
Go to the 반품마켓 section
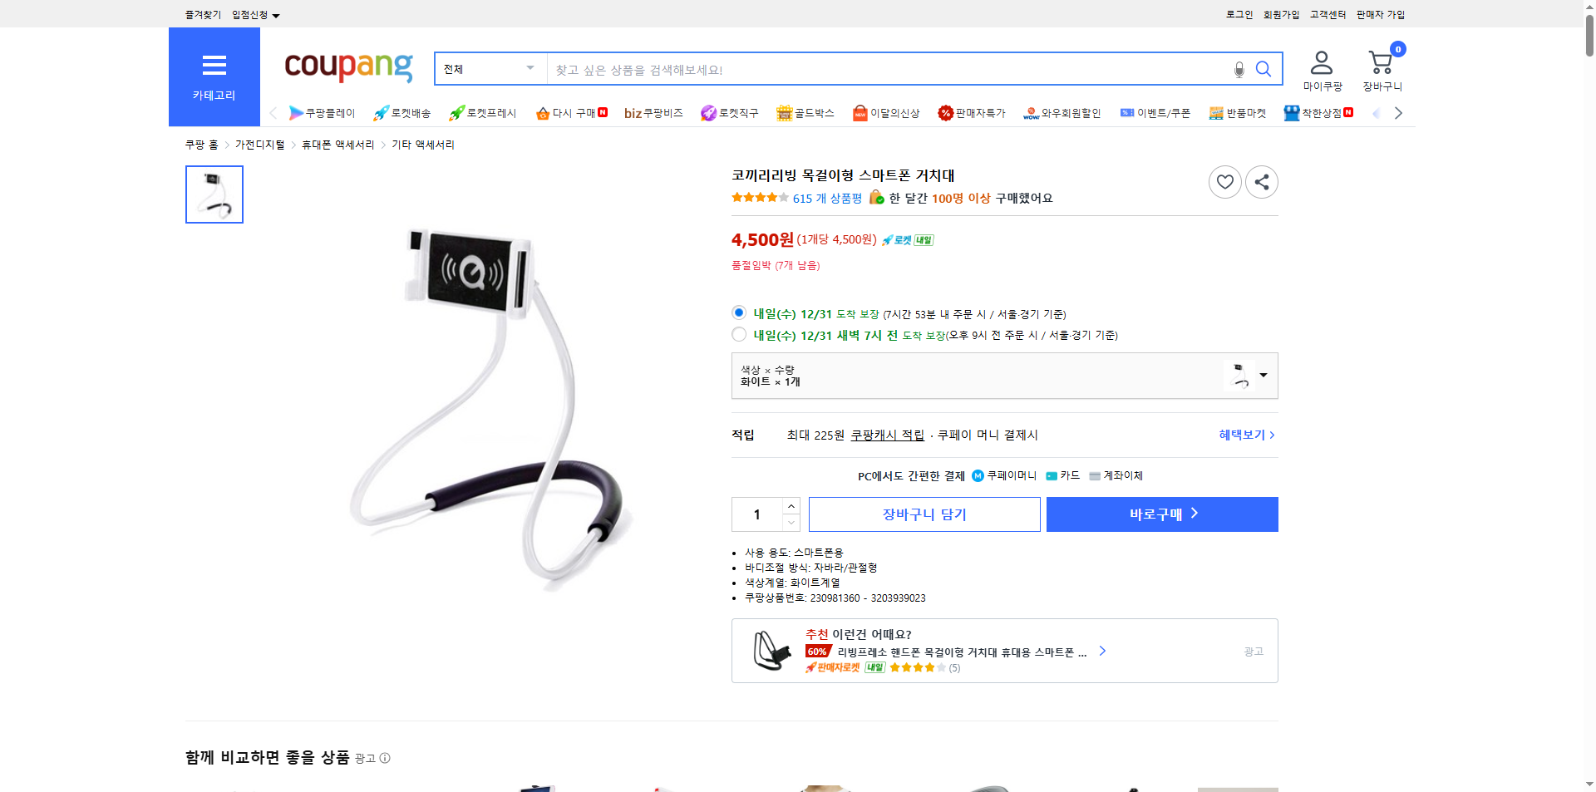point(1246,112)
